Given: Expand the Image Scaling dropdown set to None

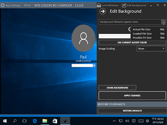Looking at the screenshot, I should coord(151,49).
